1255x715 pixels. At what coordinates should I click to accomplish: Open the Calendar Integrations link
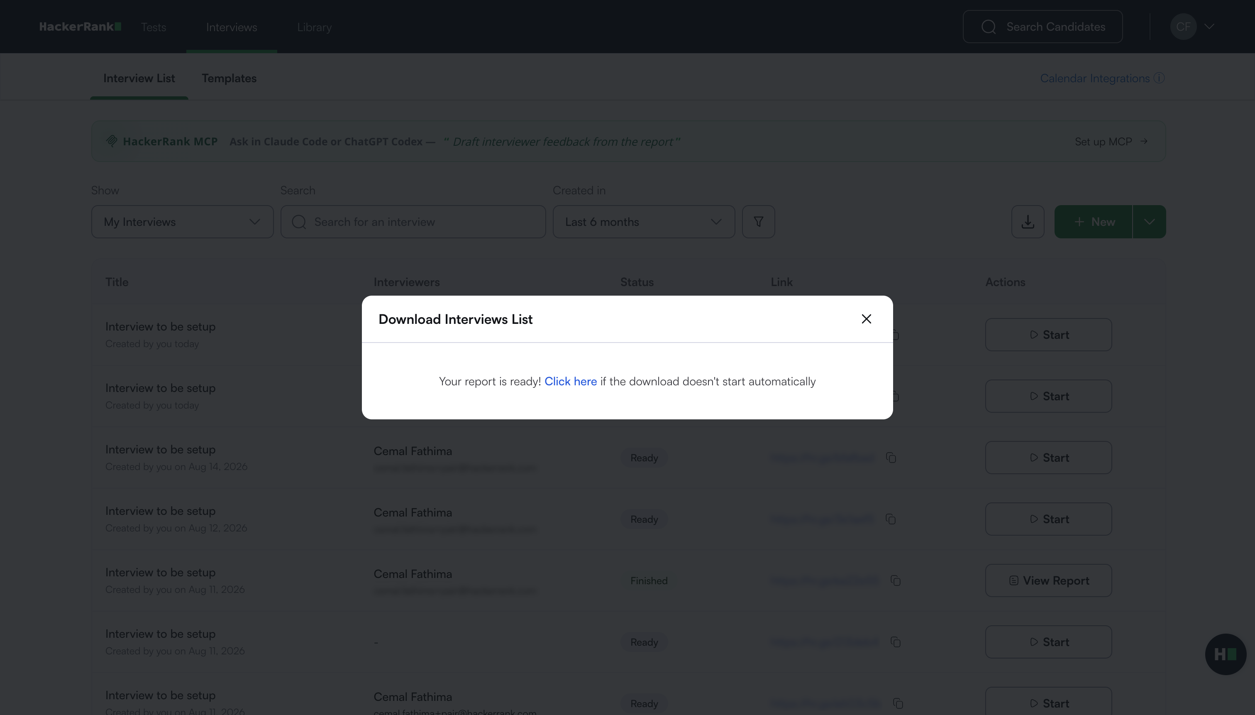point(1094,78)
